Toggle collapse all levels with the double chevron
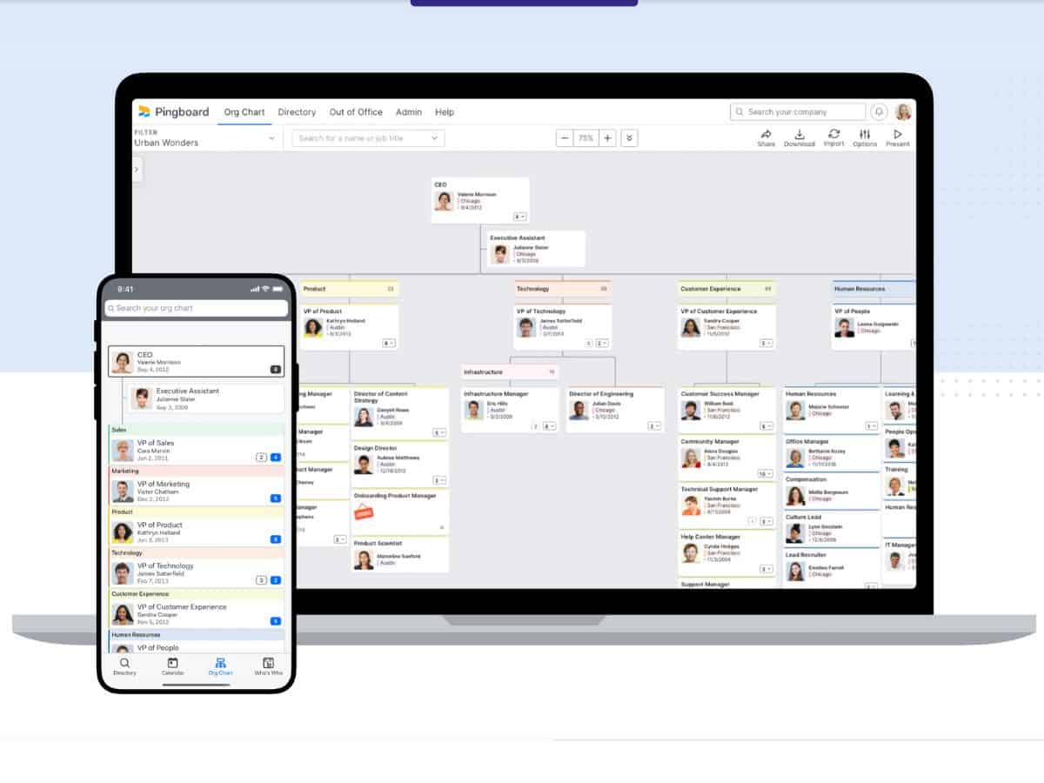 point(629,137)
